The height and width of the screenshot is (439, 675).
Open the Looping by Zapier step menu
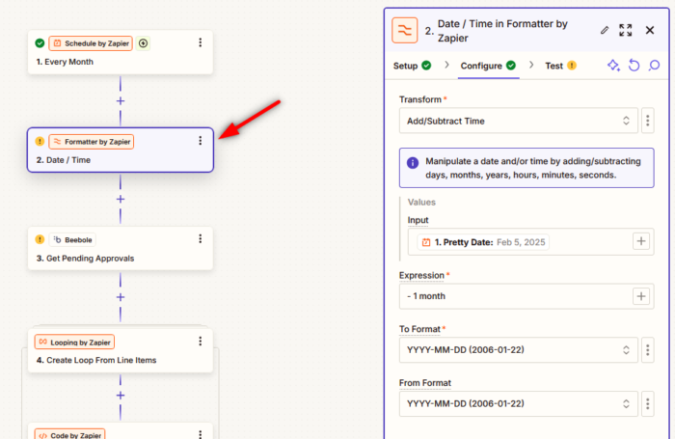pyautogui.click(x=201, y=342)
